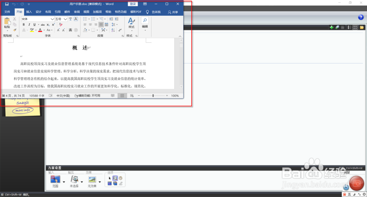The width and height of the screenshot is (367, 197).
Task: Click the bullet list icon
Action: tap(85, 19)
